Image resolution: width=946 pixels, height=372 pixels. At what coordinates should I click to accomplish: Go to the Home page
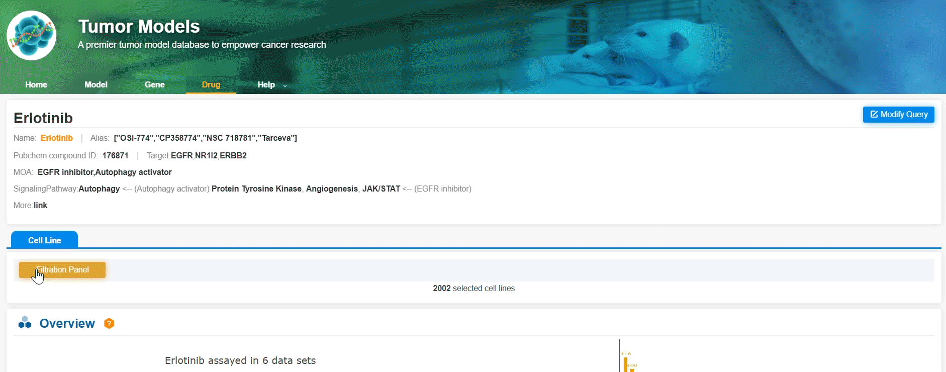click(36, 85)
